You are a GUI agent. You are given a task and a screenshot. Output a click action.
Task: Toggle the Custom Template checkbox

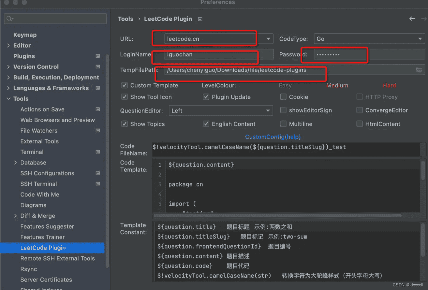(125, 85)
